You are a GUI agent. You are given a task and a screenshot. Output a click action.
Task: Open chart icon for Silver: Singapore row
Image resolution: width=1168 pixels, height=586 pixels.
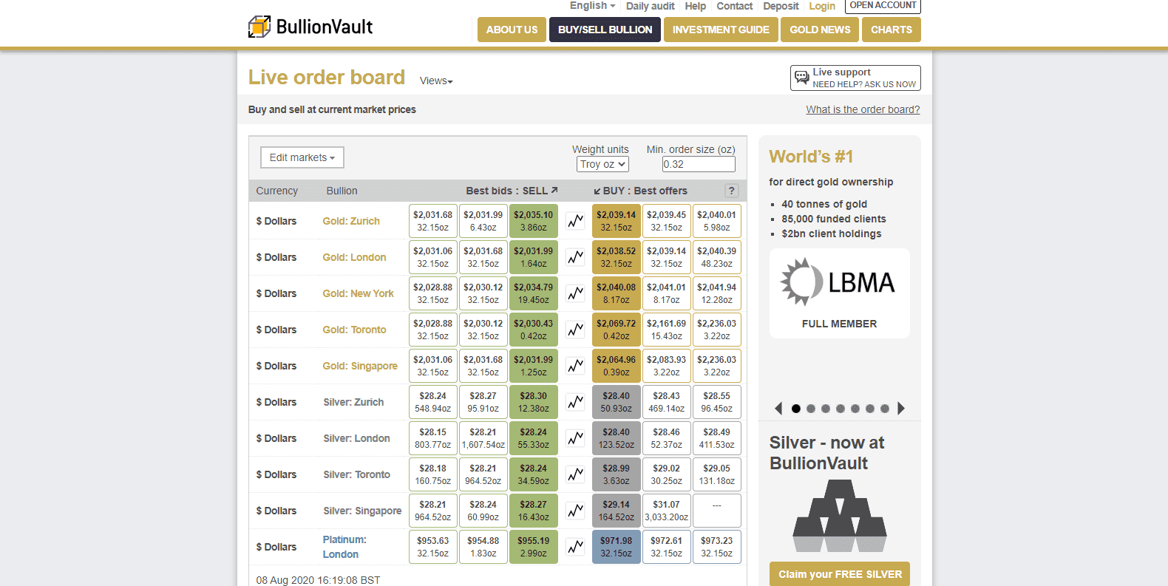(x=575, y=511)
